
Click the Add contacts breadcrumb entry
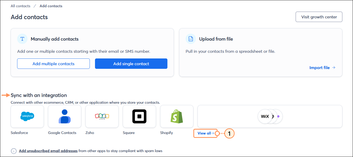[51, 6]
